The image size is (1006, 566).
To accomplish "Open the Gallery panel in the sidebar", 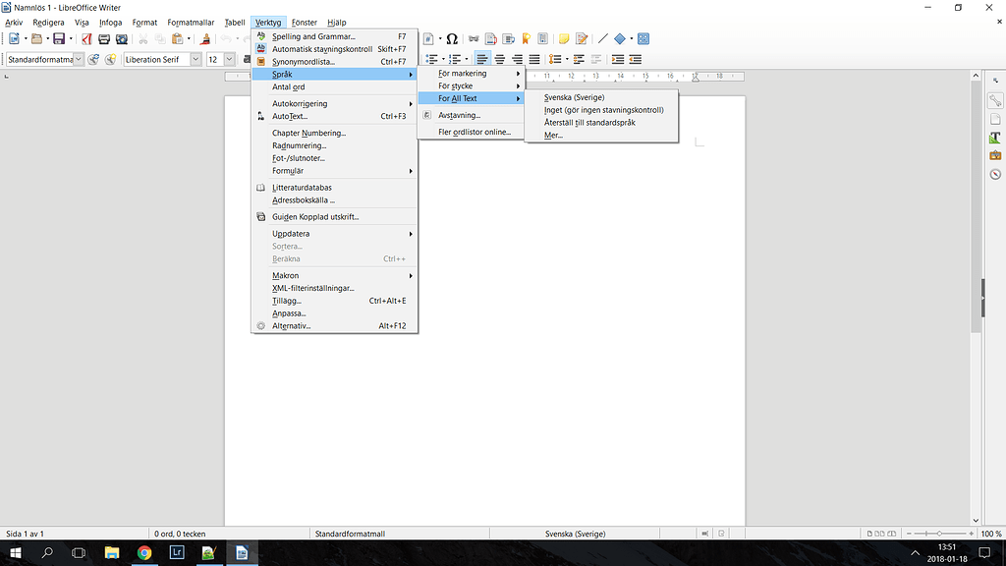I will [995, 152].
